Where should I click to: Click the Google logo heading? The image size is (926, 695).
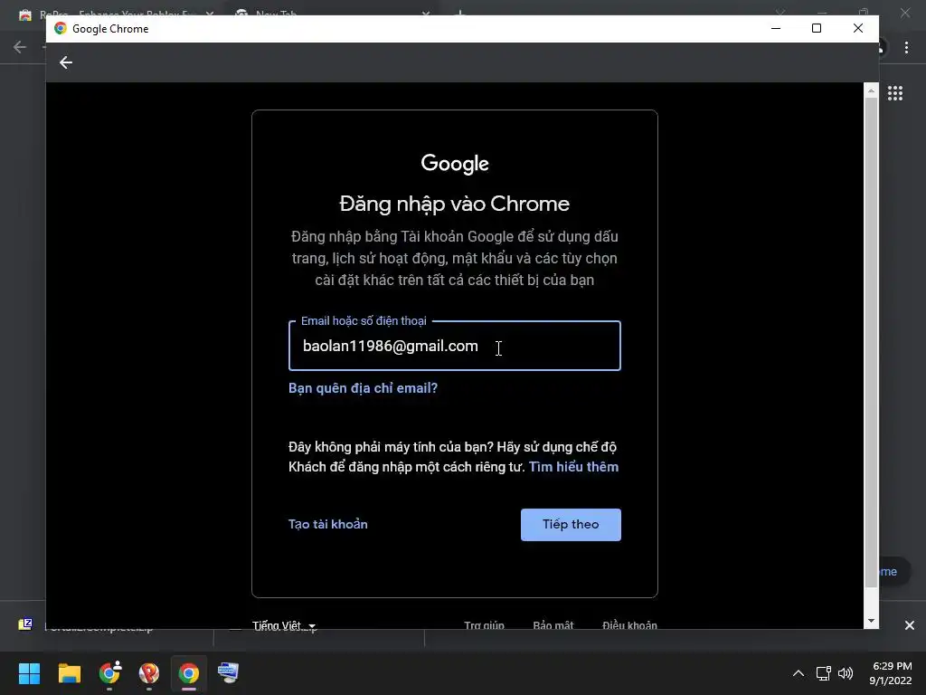455,164
